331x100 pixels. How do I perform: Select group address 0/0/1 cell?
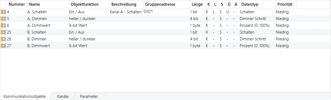[167, 12]
